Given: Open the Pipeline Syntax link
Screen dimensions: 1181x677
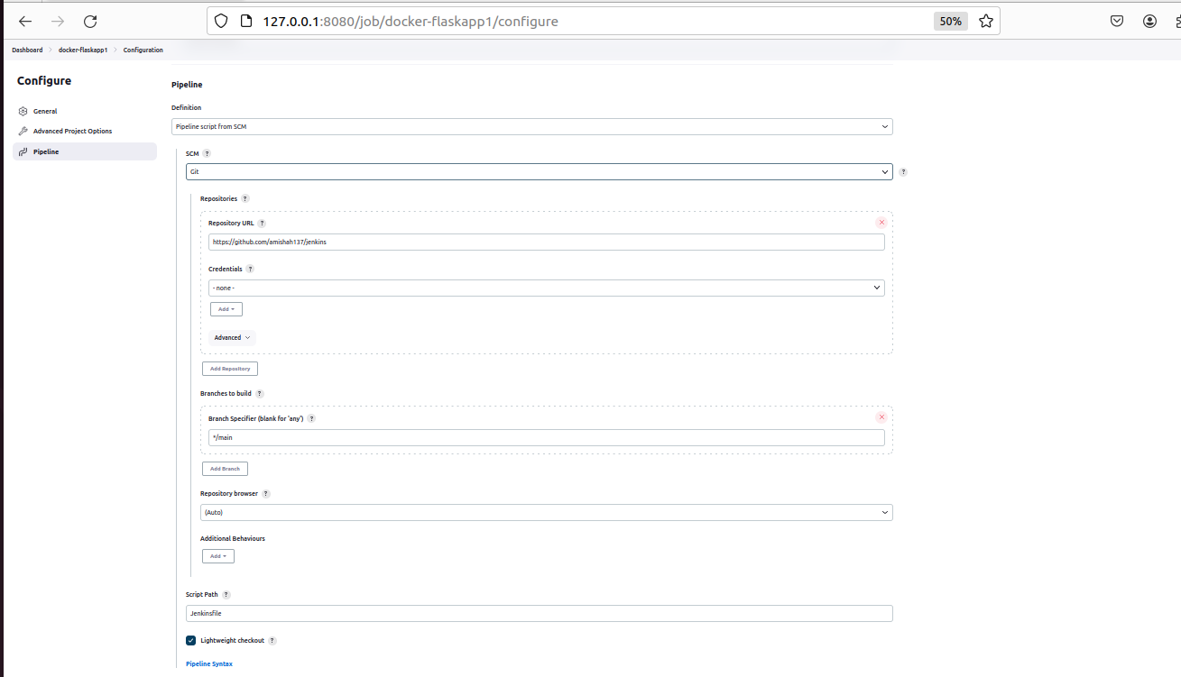Looking at the screenshot, I should (208, 663).
